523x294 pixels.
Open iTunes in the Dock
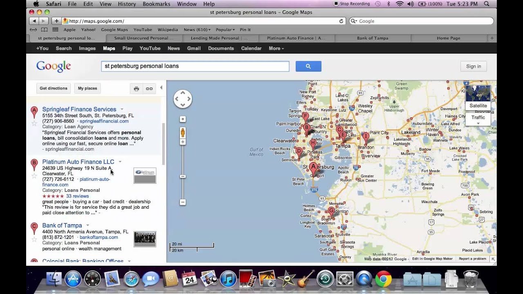pyautogui.click(x=228, y=279)
